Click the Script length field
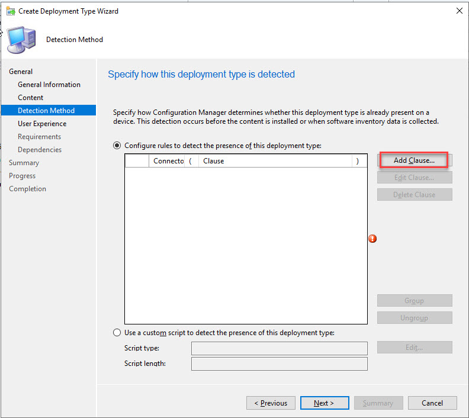Image resolution: width=469 pixels, height=418 pixels. click(279, 364)
